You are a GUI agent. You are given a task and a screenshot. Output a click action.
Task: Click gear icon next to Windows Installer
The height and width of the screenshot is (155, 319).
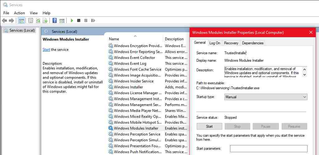111,87
